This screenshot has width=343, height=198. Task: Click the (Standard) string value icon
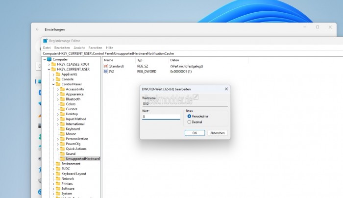(105, 66)
